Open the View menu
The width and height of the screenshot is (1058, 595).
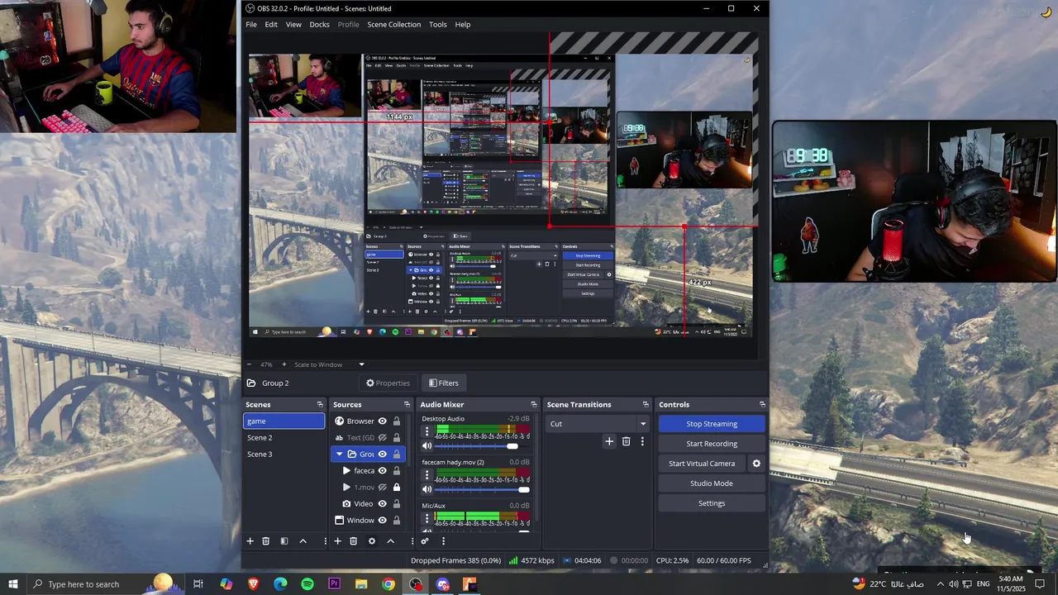pos(293,25)
